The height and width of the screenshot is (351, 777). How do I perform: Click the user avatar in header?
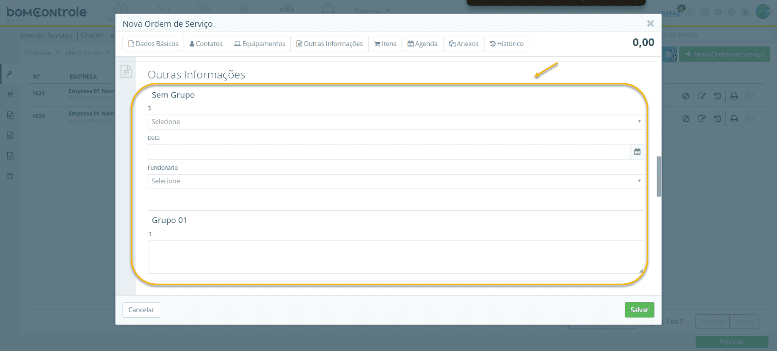tap(763, 12)
